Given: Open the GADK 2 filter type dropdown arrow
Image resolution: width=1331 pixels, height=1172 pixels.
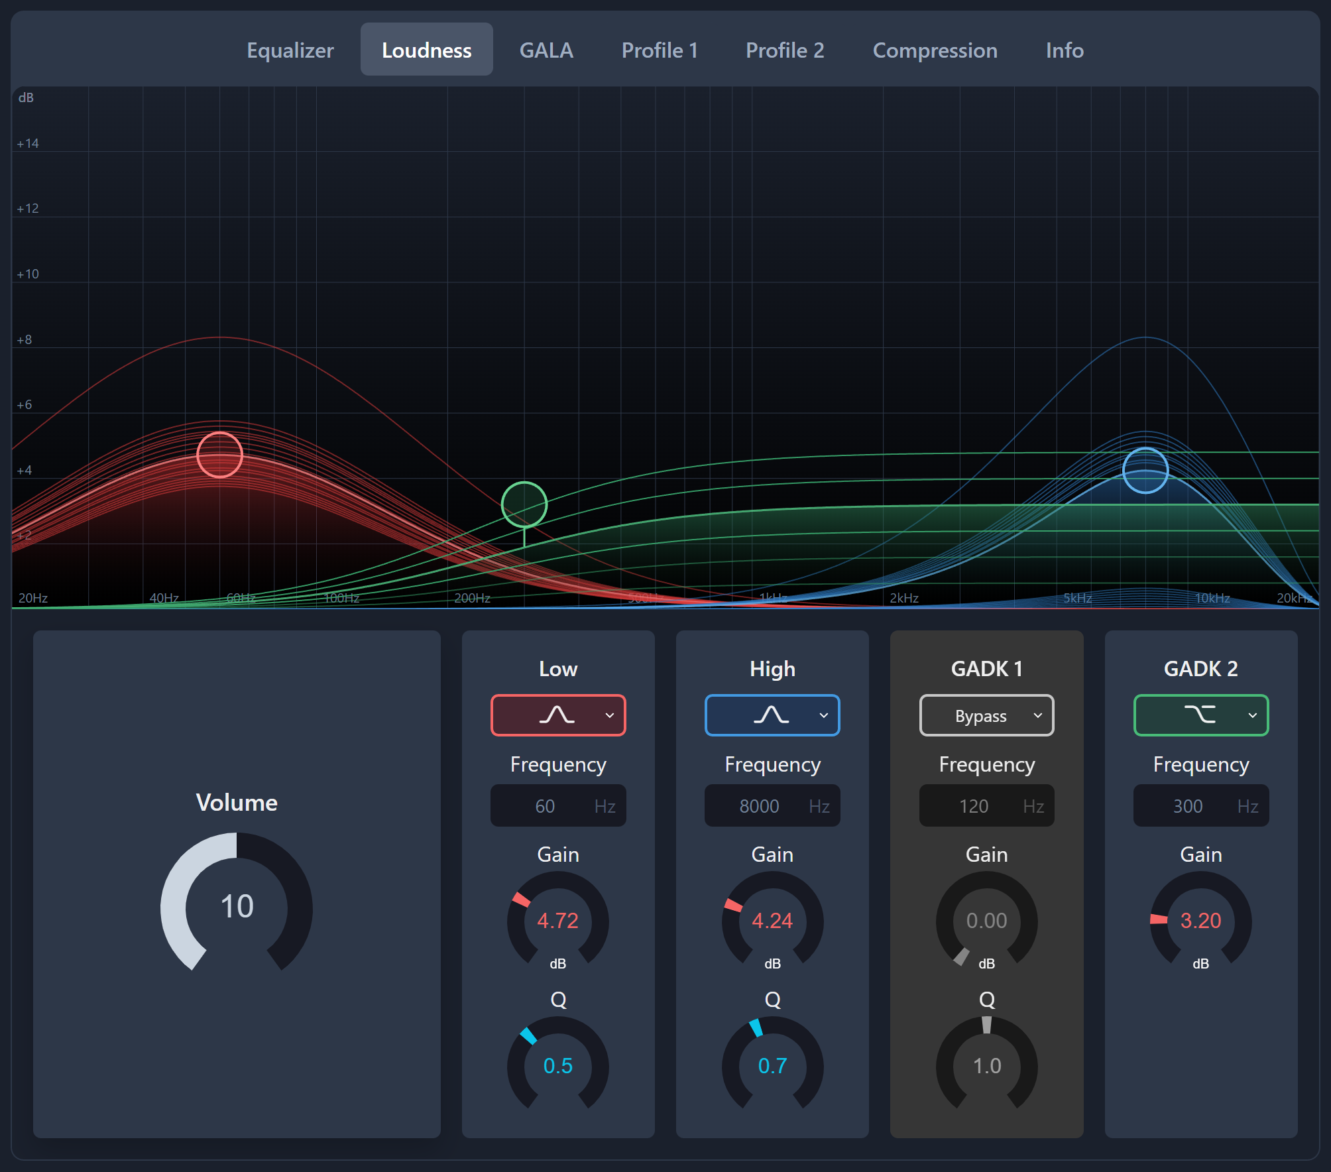Looking at the screenshot, I should [1252, 715].
